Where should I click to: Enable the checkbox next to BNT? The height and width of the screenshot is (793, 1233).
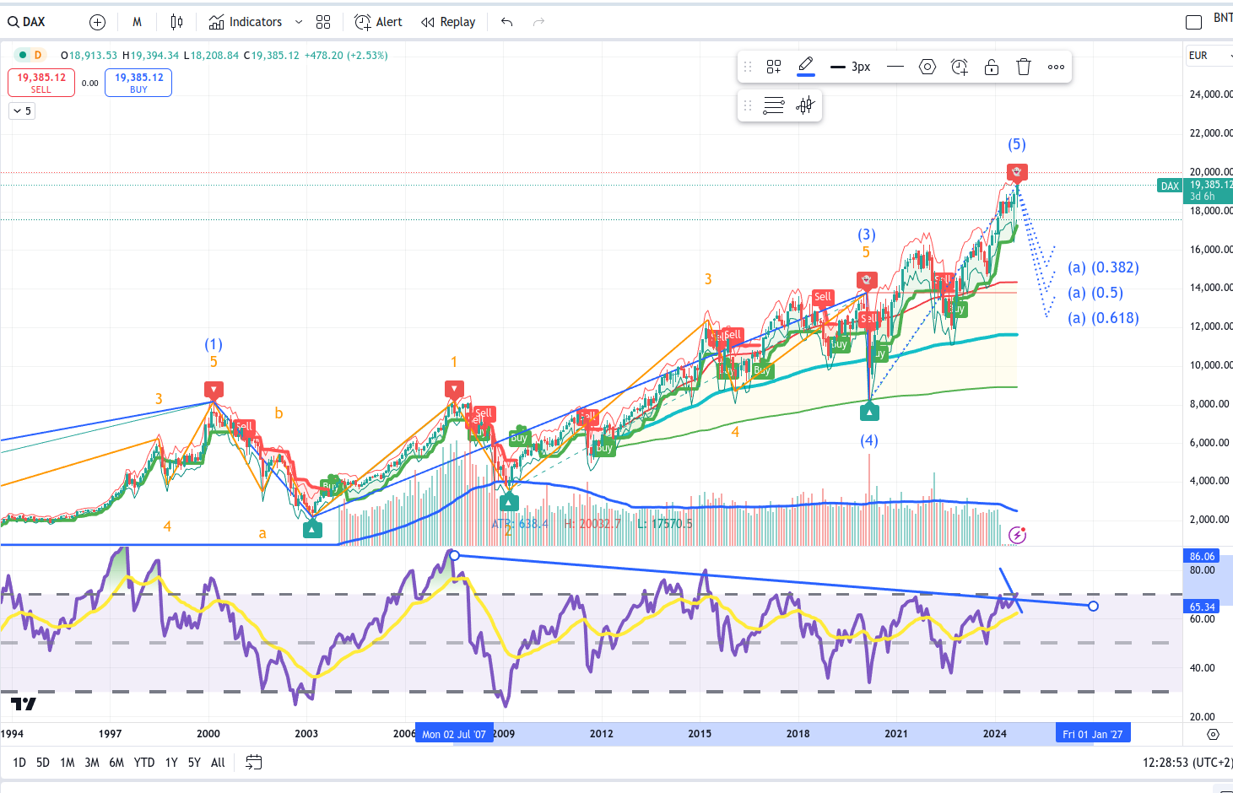coord(1194,21)
